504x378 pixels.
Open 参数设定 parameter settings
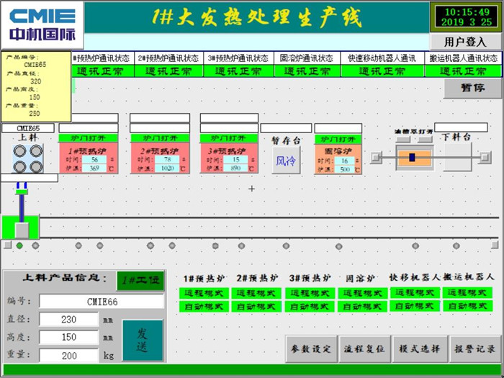pyautogui.click(x=311, y=349)
